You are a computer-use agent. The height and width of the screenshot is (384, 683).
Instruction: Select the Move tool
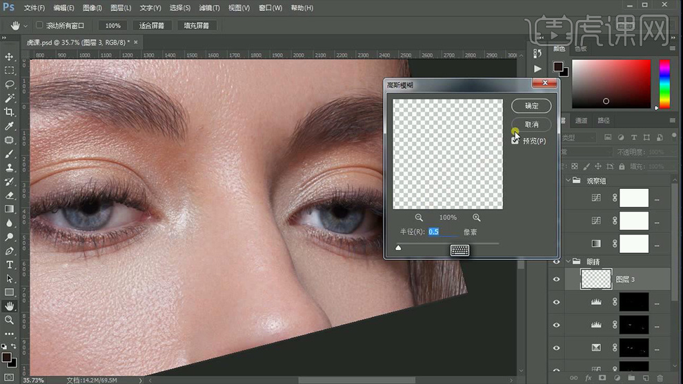point(10,57)
